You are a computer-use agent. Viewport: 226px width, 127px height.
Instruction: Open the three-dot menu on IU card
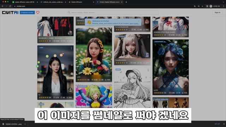(71, 48)
